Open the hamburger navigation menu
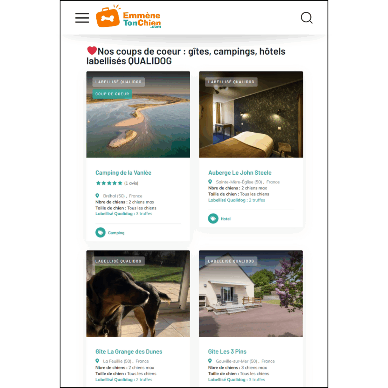 point(82,18)
